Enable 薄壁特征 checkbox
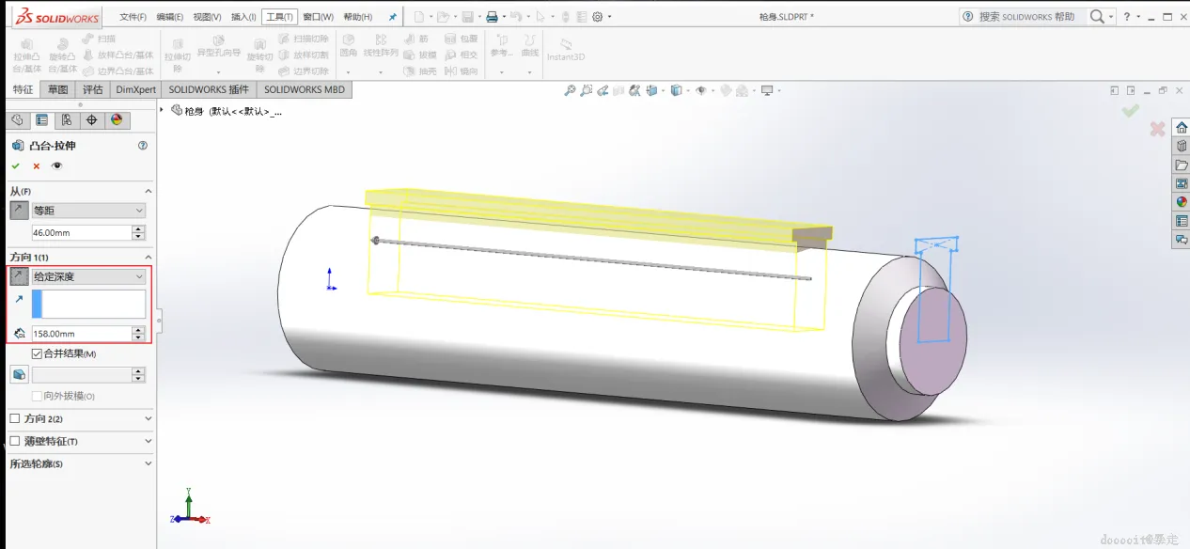This screenshot has width=1190, height=549. click(15, 442)
